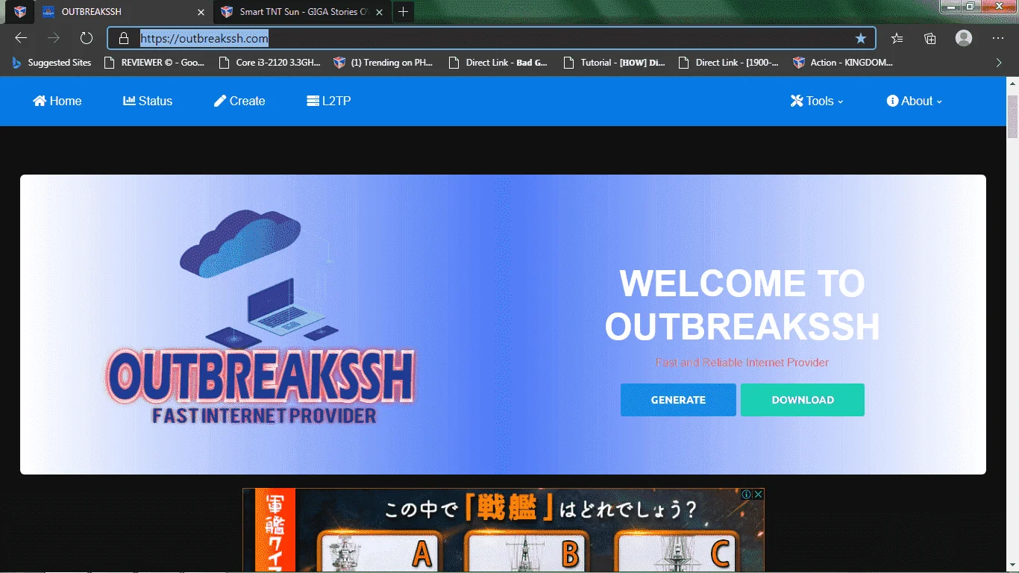Screen dimensions: 1019x573
Task: Click the ad info icon
Action: [747, 494]
